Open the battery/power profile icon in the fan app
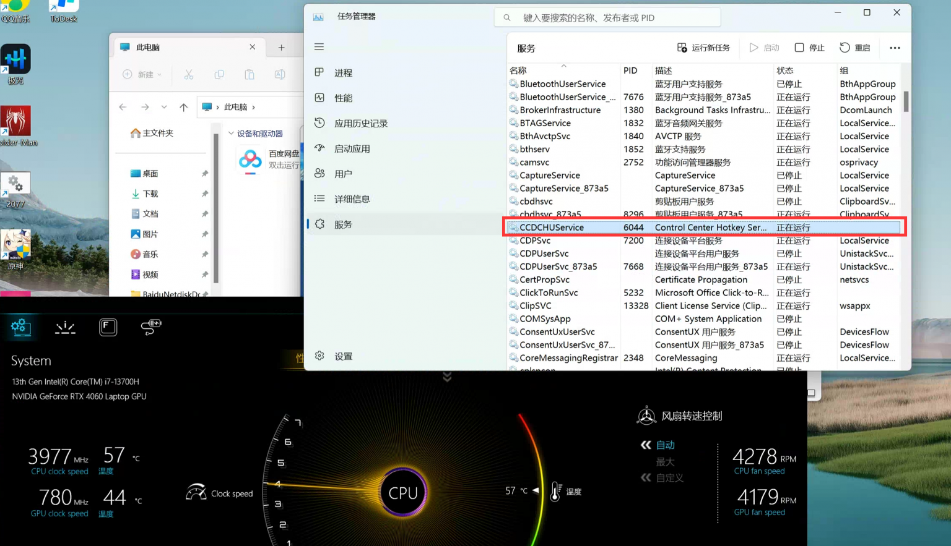This screenshot has height=546, width=951. coord(150,327)
